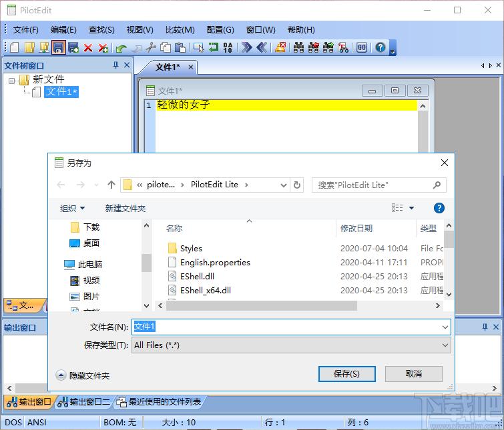Switch to hex mode 0A10 icon
Screen dimensions: 504x430
tap(228, 47)
